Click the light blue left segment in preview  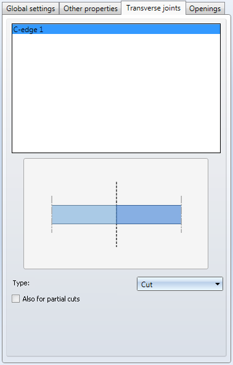pos(84,215)
